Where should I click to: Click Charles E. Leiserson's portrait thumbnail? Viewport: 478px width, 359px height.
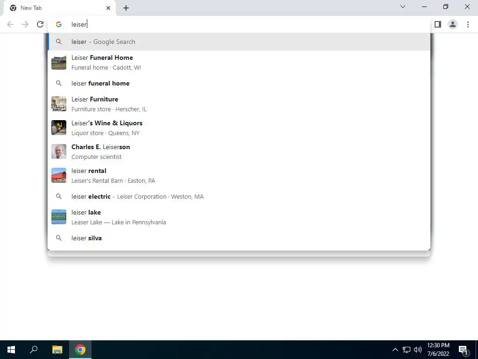pos(58,151)
